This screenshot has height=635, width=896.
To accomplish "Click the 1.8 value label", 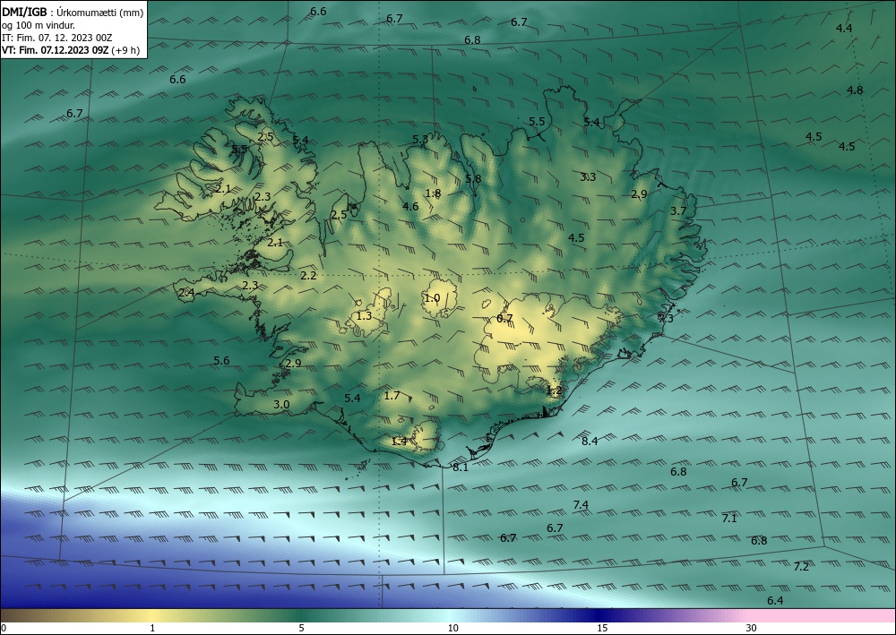I will [x=433, y=193].
